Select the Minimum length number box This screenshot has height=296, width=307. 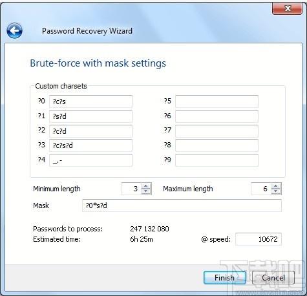(x=131, y=189)
